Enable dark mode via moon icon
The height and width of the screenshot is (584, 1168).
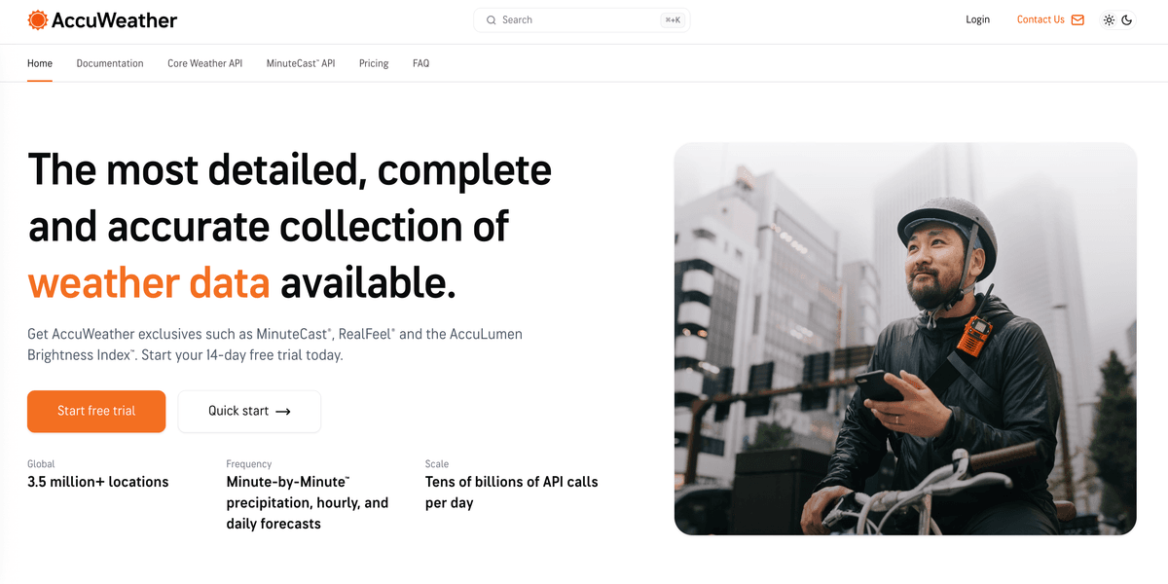click(x=1128, y=19)
